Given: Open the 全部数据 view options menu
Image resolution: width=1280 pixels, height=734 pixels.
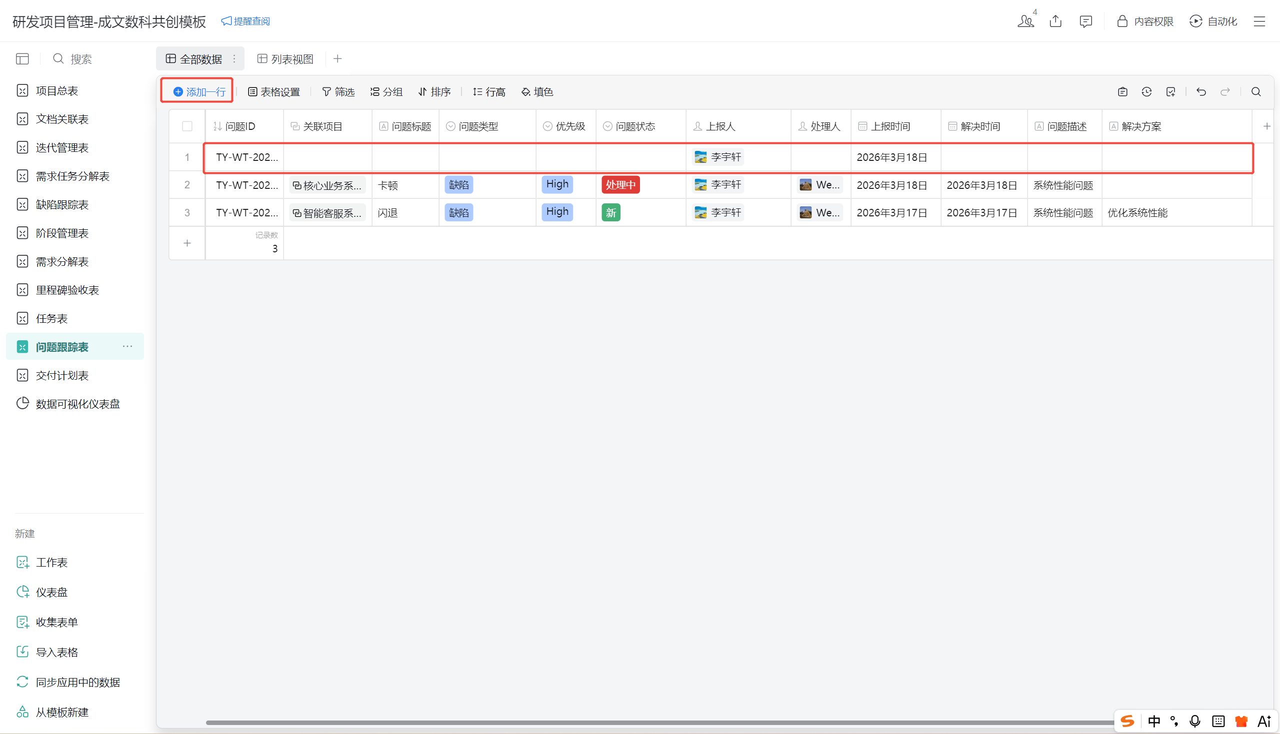Looking at the screenshot, I should (x=234, y=59).
